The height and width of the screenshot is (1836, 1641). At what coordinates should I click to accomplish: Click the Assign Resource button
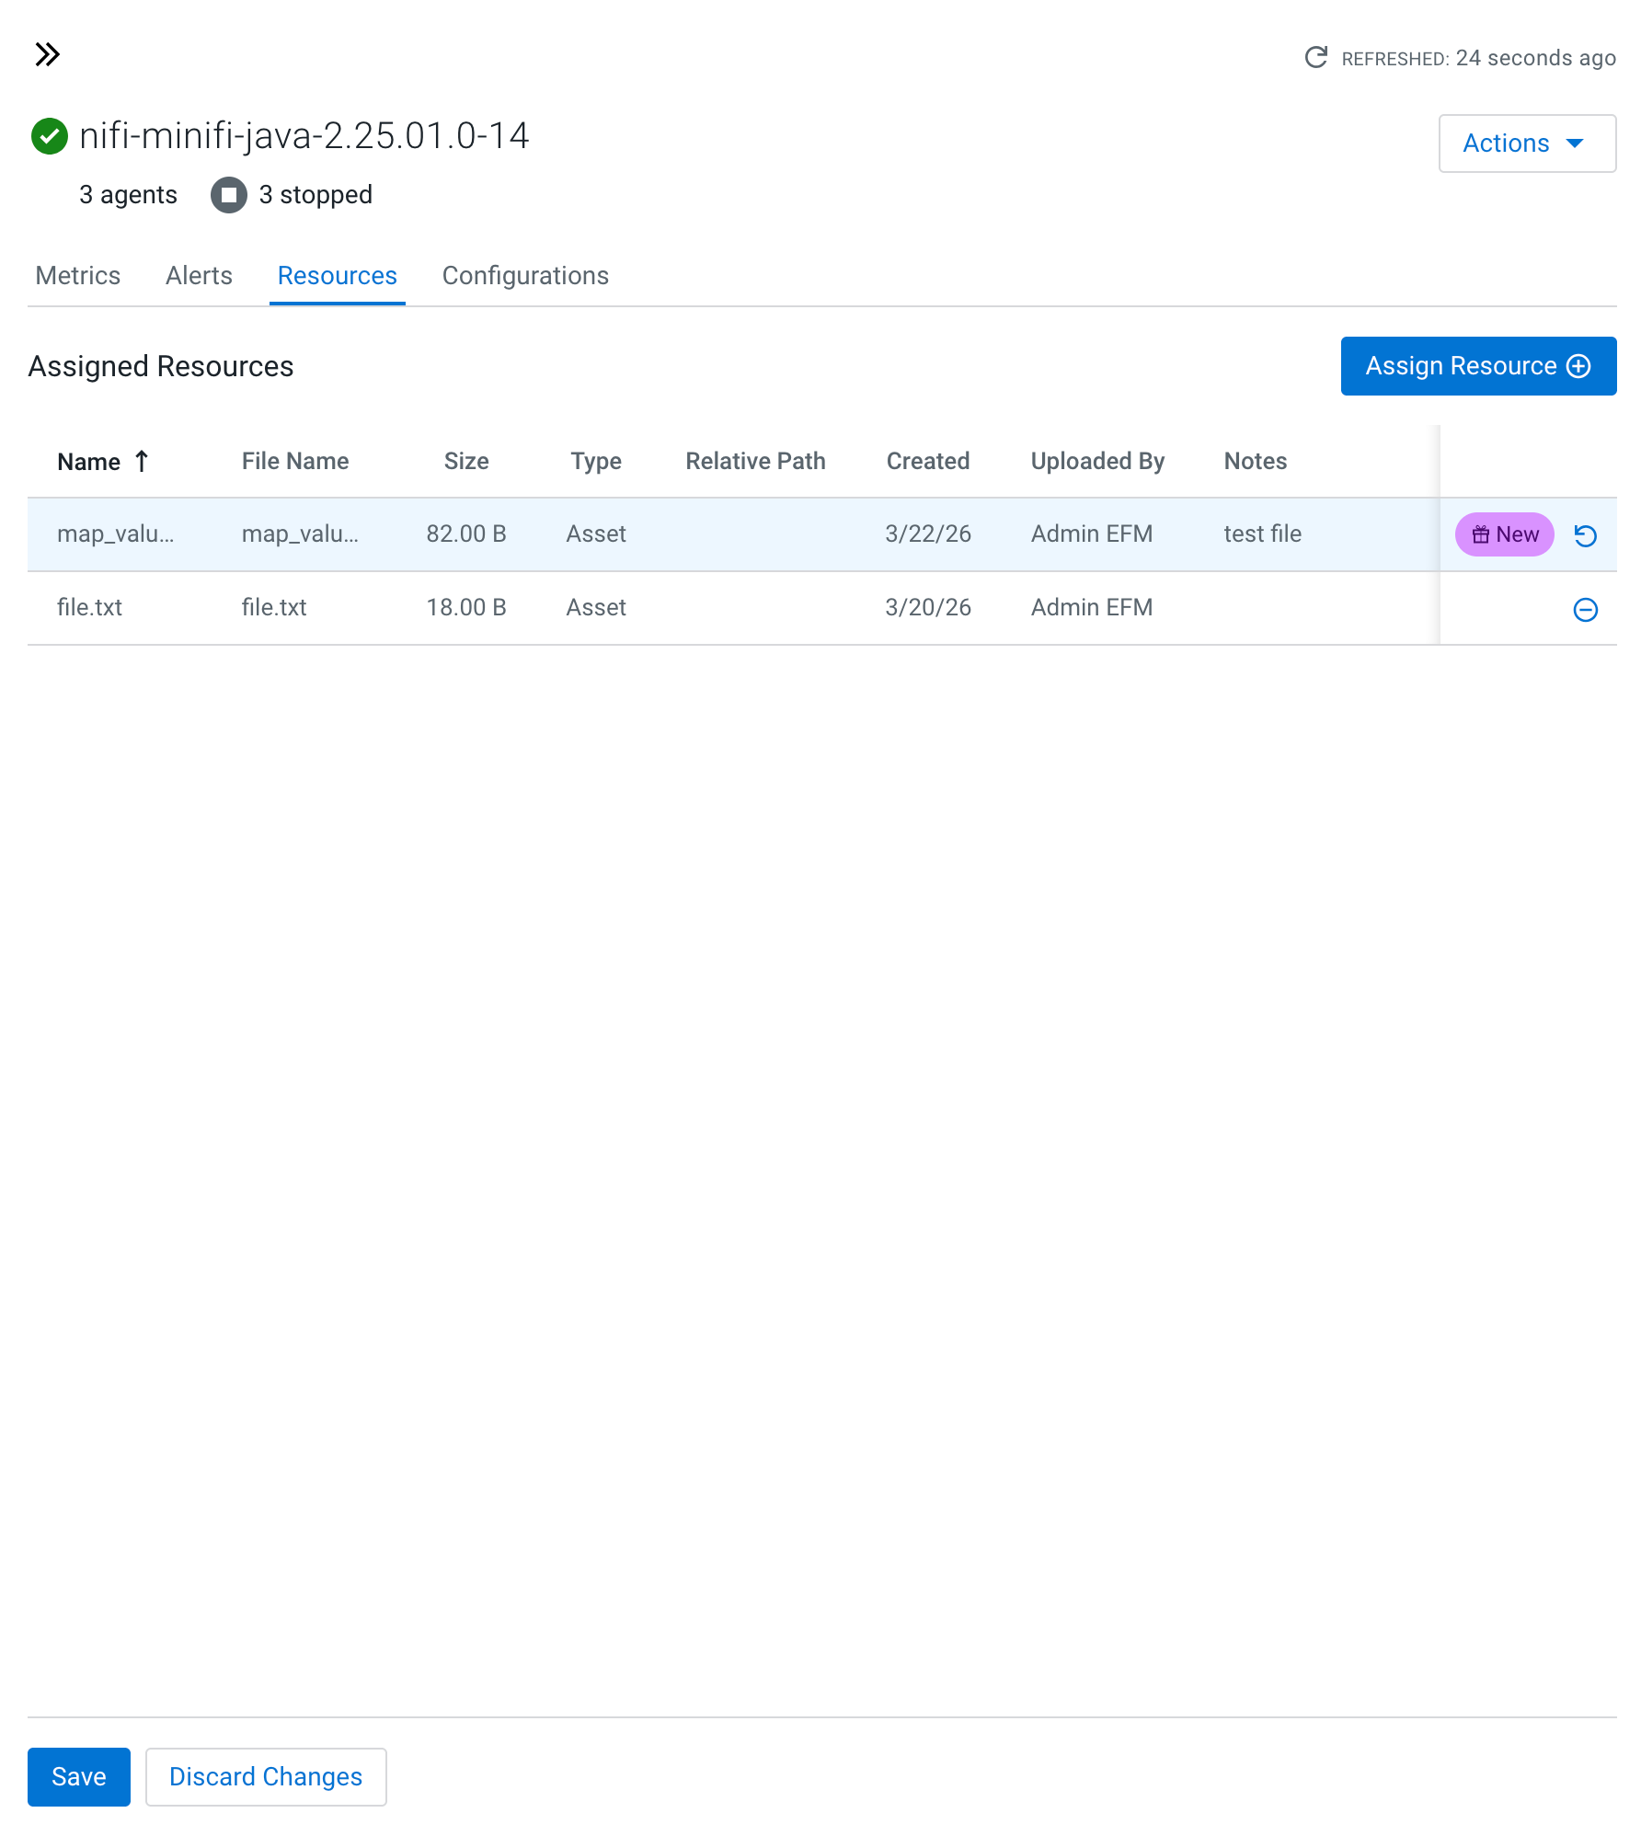(1477, 366)
